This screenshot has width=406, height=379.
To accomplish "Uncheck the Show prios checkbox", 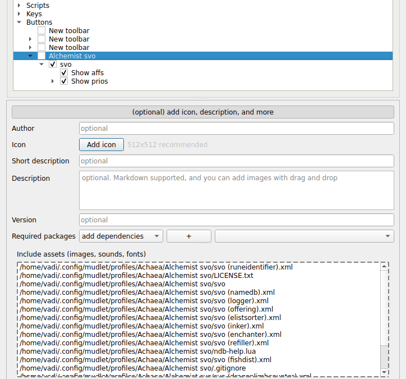I will 64,81.
